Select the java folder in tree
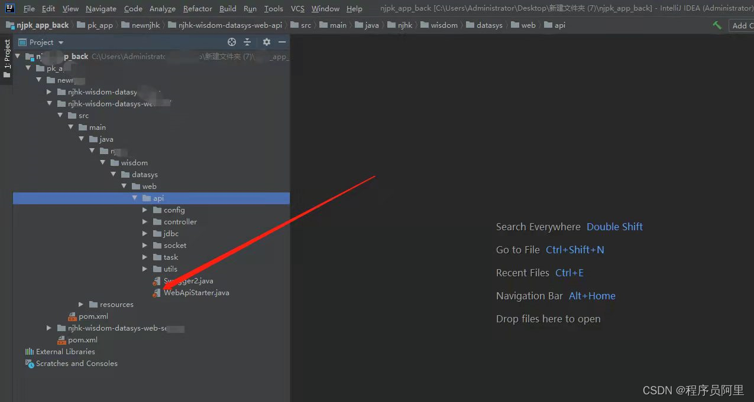The image size is (754, 402). click(x=106, y=139)
